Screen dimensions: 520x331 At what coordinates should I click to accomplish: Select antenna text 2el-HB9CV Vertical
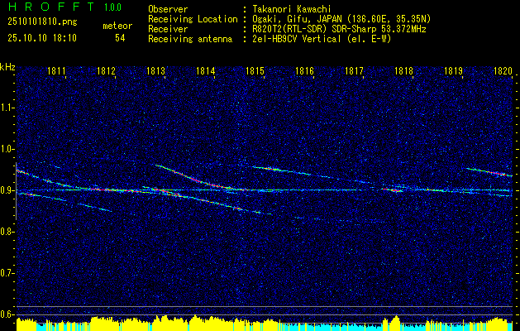(x=297, y=39)
